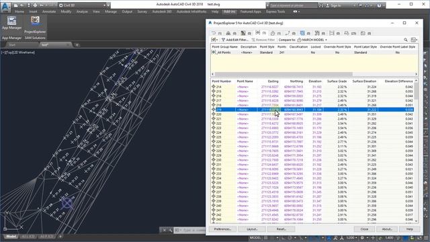Click the Elevation Difference column header
This screenshot has width=430, height=242.
pos(398,81)
